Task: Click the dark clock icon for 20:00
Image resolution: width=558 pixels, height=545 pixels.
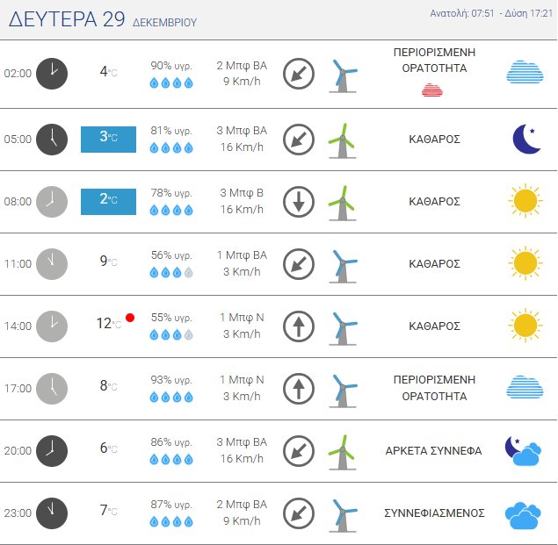Action: click(x=52, y=451)
